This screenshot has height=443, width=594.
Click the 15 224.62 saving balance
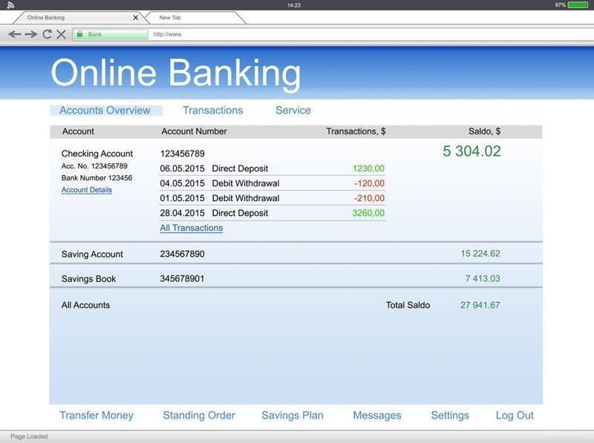coord(480,253)
